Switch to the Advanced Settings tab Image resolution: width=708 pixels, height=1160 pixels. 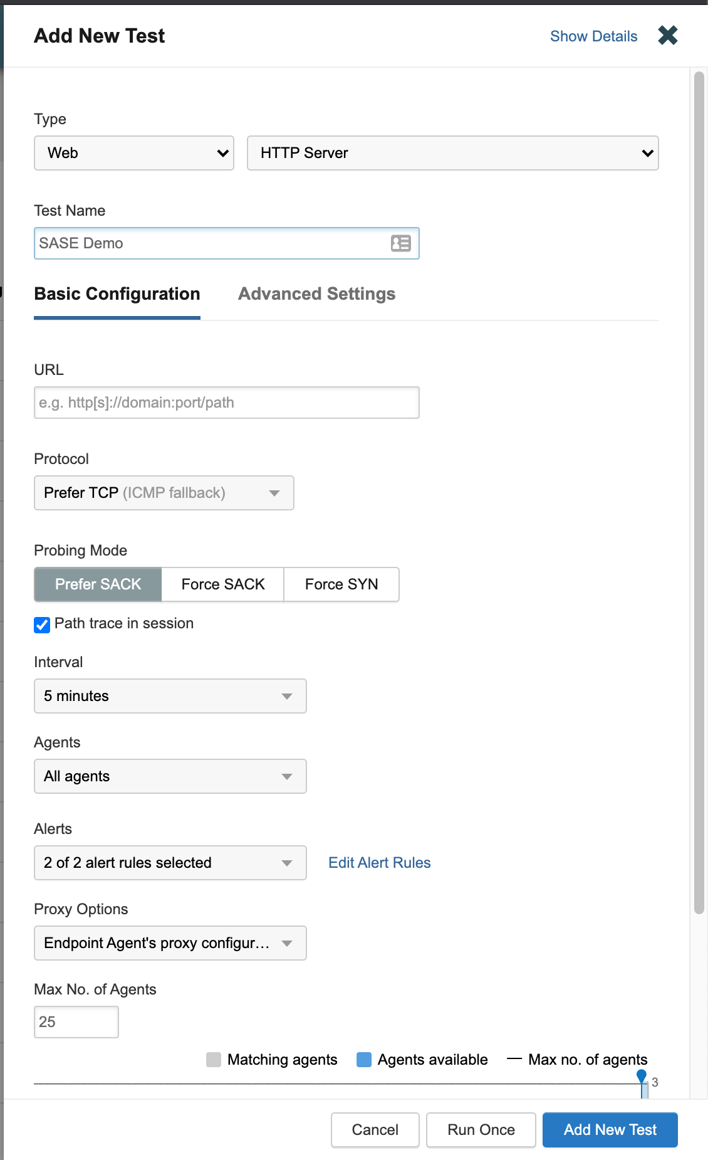pos(316,294)
